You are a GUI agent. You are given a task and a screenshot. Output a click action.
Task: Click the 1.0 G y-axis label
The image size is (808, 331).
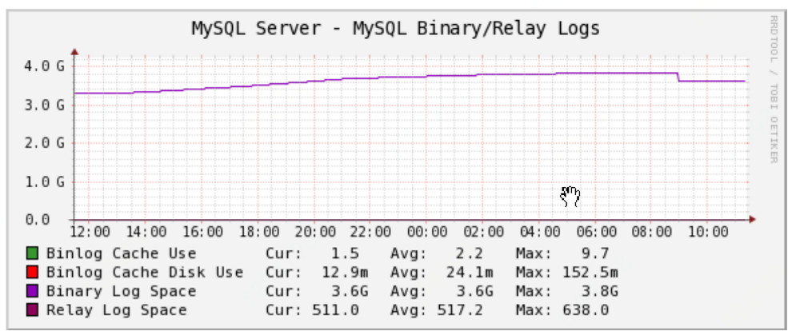[x=44, y=181]
